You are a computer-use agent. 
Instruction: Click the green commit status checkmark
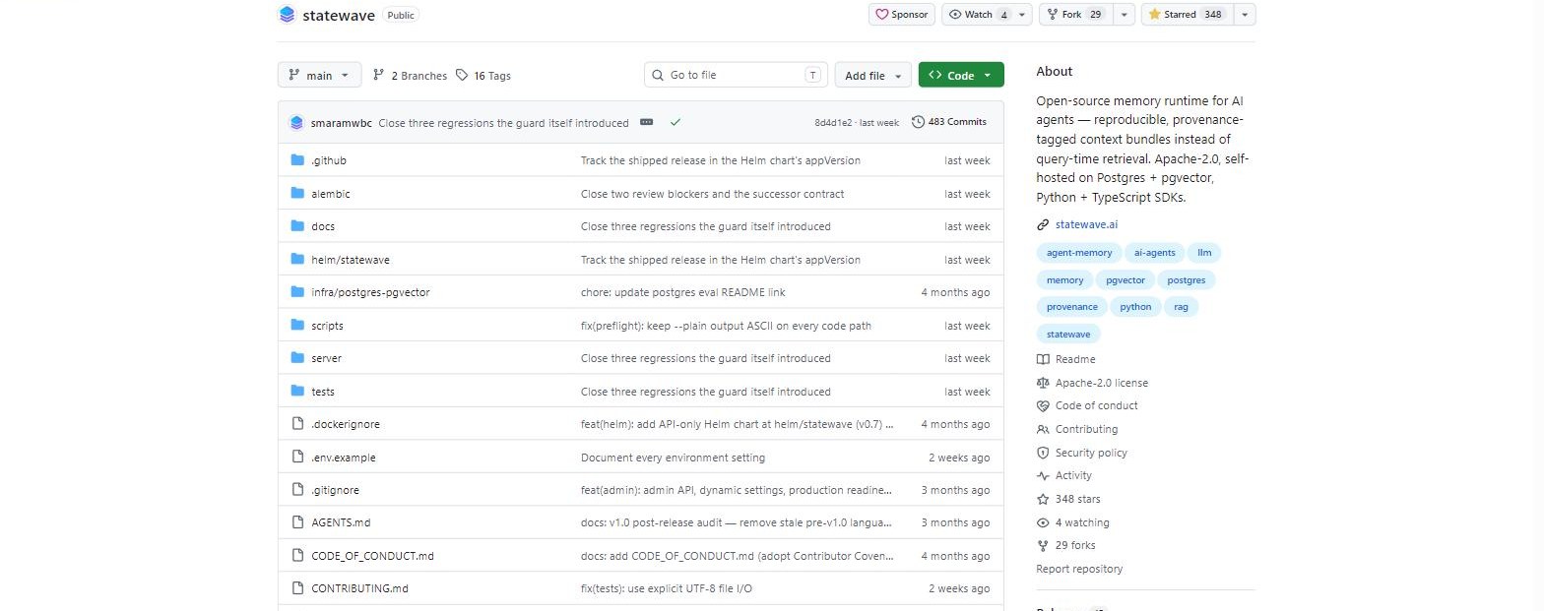(675, 123)
